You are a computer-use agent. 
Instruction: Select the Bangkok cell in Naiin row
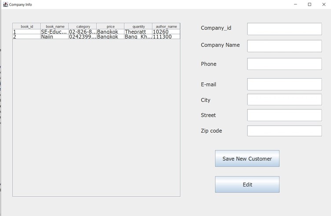(x=110, y=37)
